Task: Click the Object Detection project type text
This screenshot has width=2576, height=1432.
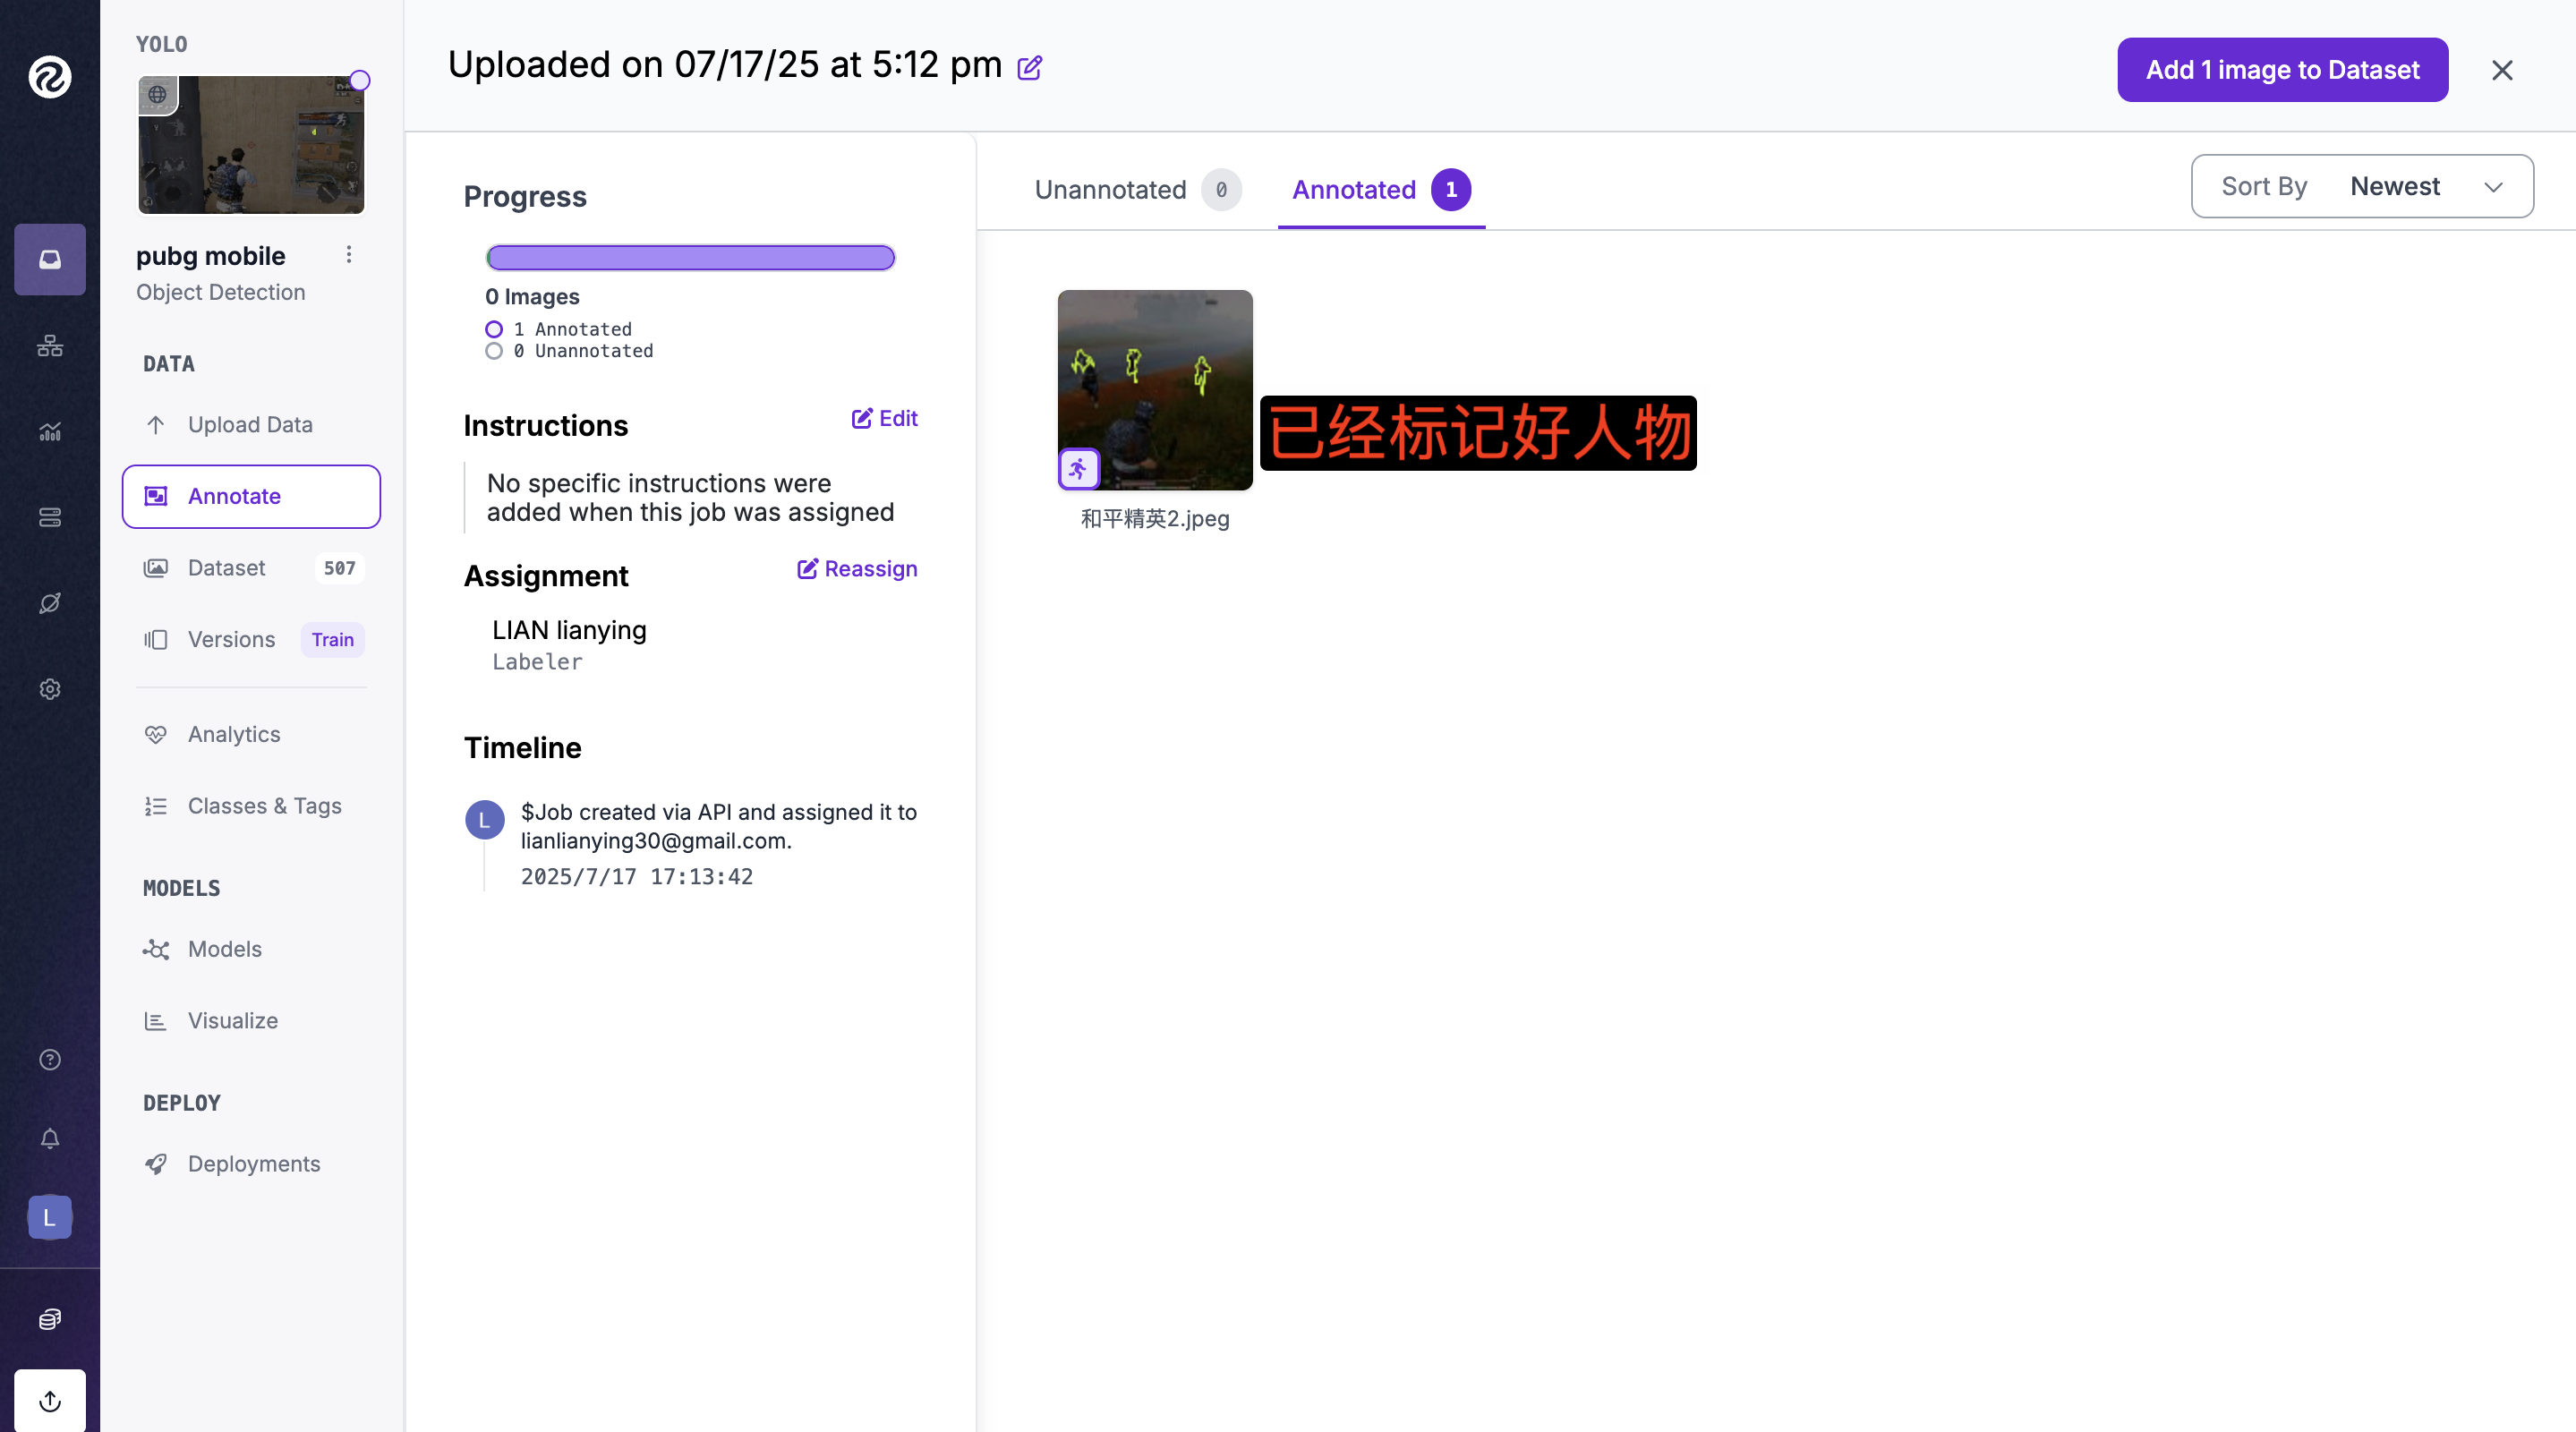Action: click(221, 292)
